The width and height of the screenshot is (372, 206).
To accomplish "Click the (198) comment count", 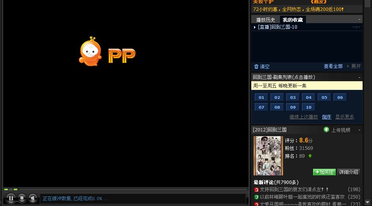I will [354, 190].
